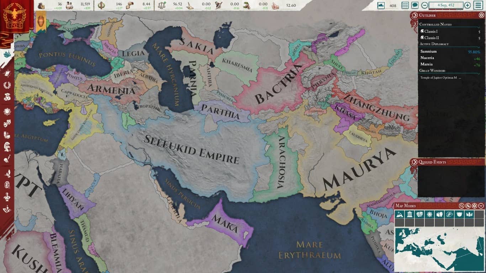This screenshot has height=273, width=486.
Task: Select the Terrain map mode mountain icon
Action: coord(400,214)
